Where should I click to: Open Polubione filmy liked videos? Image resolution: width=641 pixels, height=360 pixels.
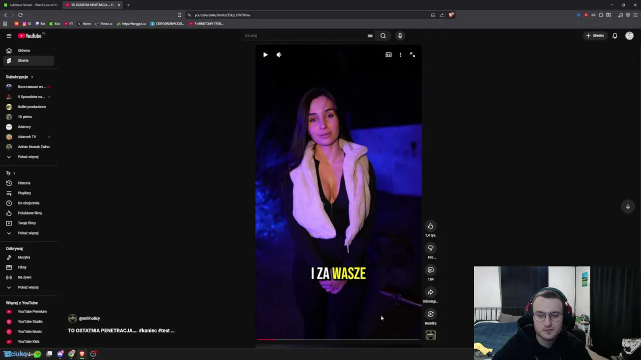tap(29, 213)
